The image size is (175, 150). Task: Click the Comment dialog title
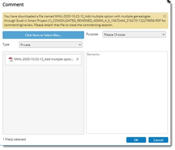coord(13,4)
